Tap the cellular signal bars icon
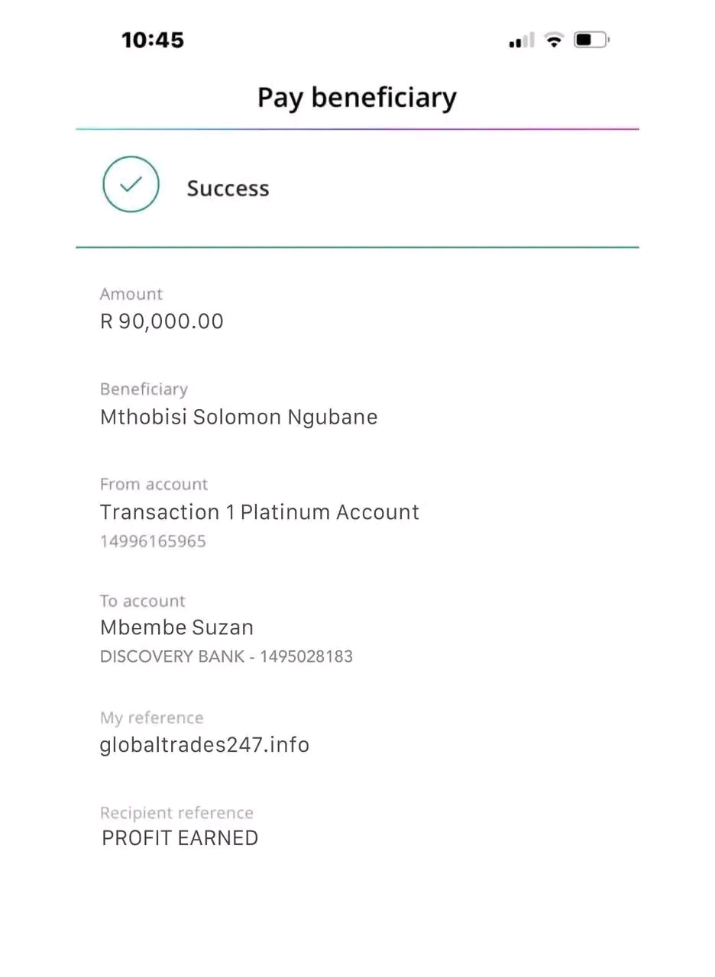 (x=522, y=40)
